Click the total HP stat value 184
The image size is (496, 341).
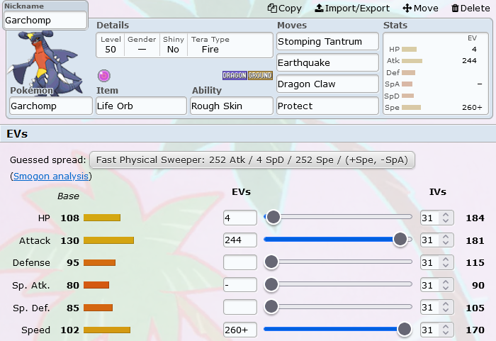coord(475,218)
